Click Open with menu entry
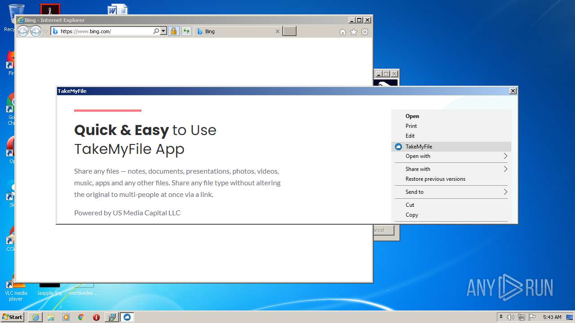 click(451, 156)
